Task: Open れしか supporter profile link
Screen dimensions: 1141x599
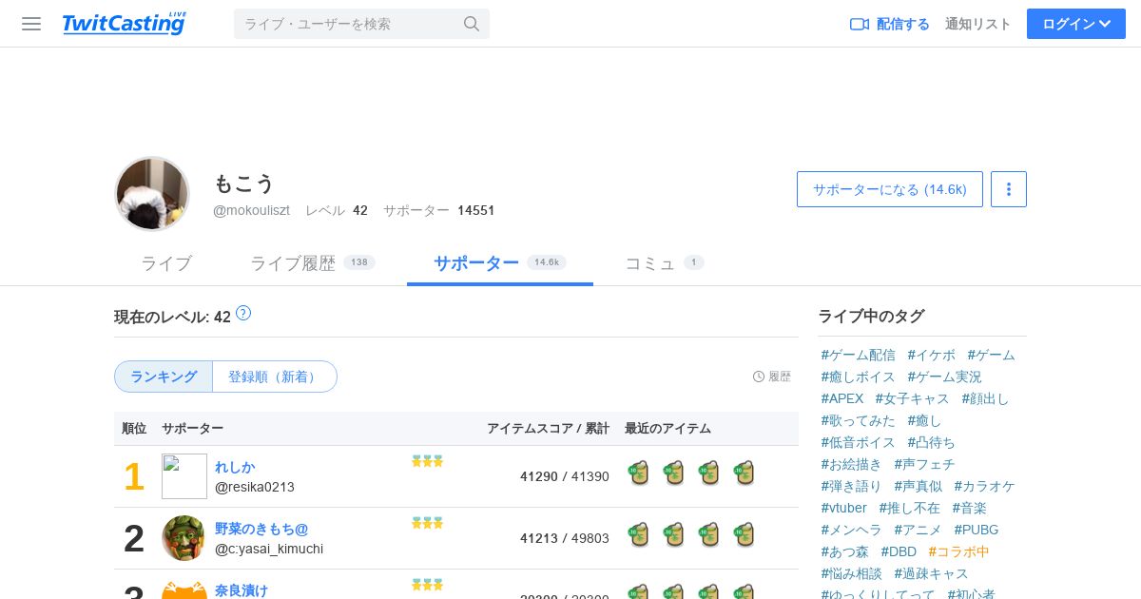Action: point(235,467)
